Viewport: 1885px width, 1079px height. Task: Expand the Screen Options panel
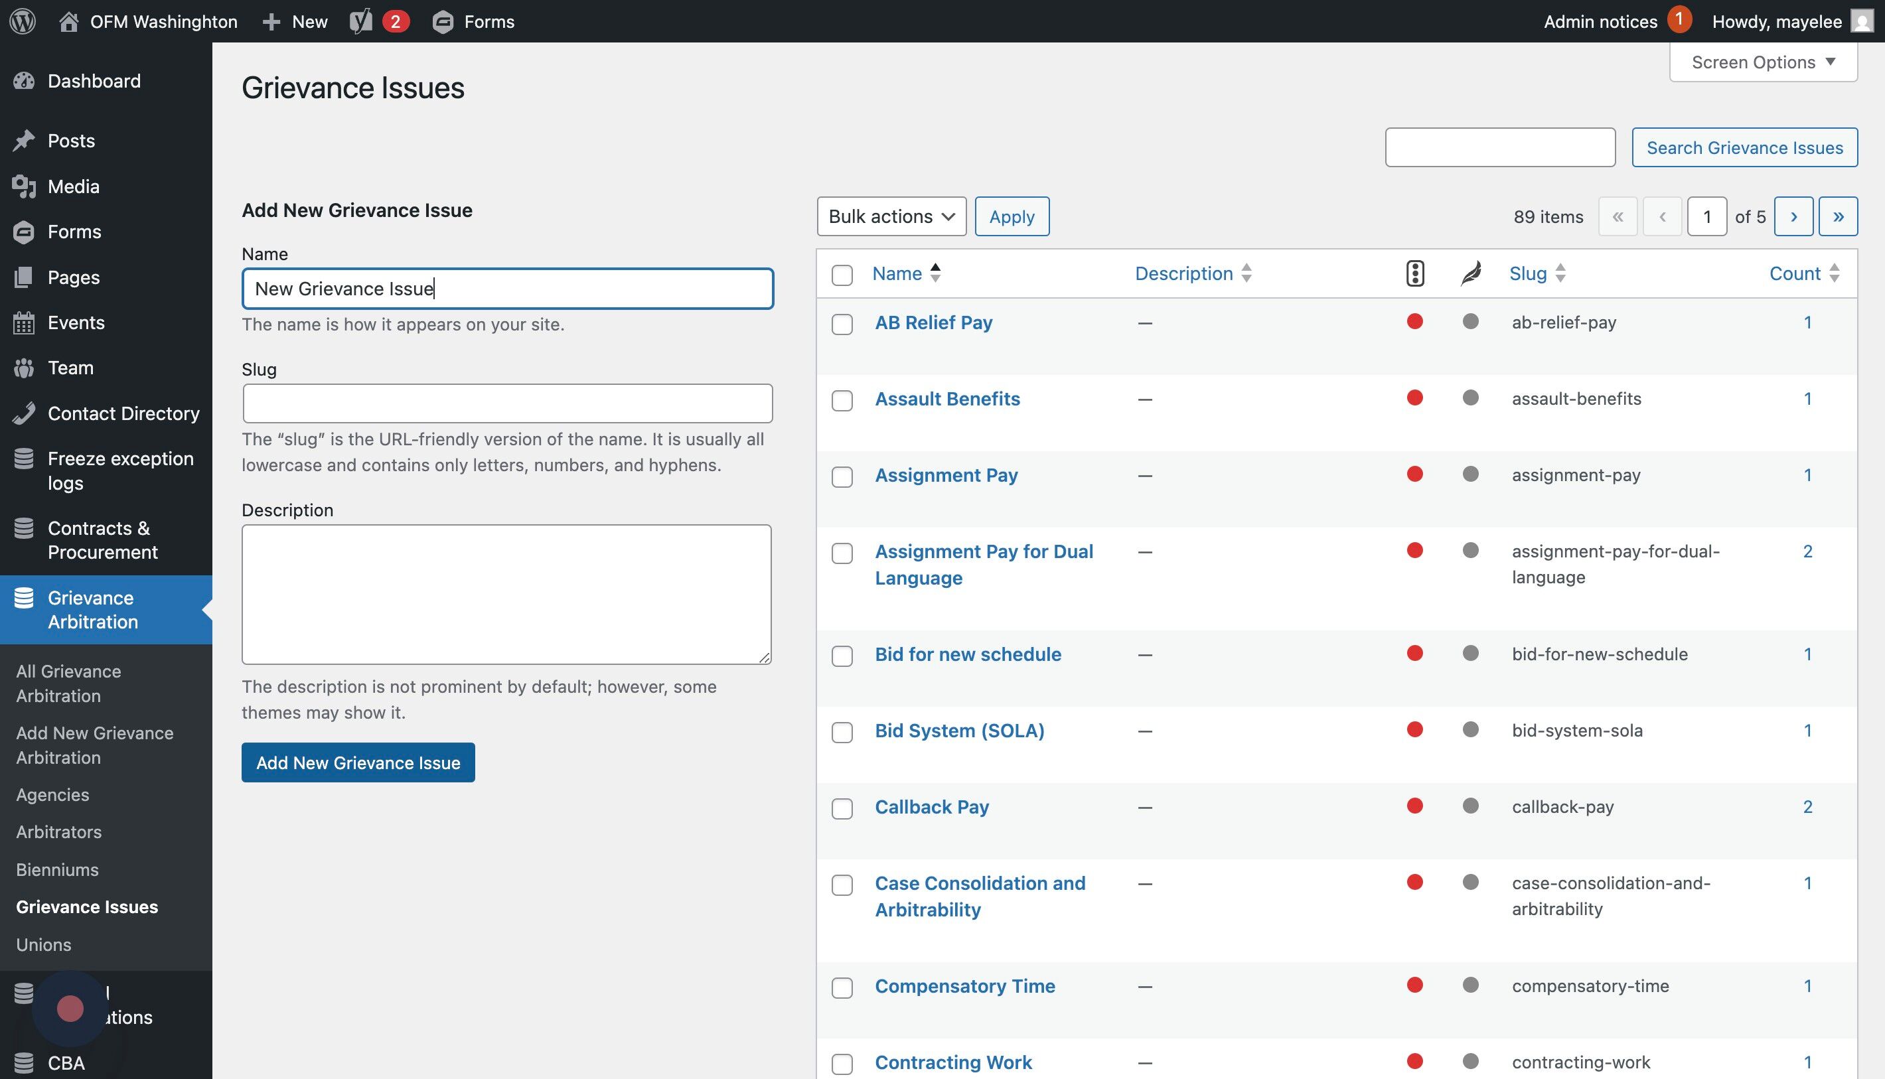[1763, 62]
